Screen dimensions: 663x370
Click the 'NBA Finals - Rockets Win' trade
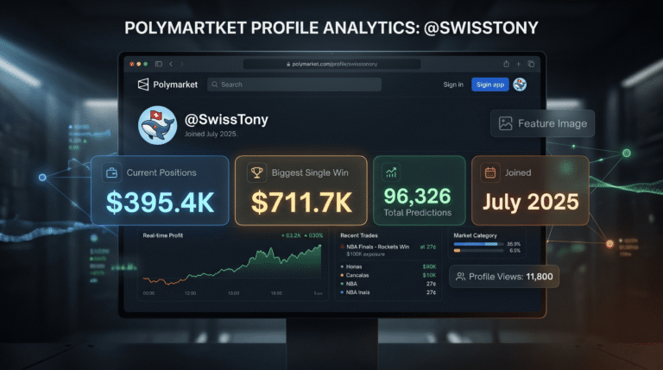click(377, 247)
